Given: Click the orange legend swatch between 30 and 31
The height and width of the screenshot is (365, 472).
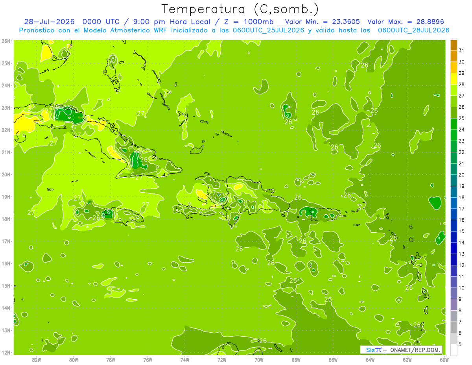Looking at the screenshot, I should 454,56.
